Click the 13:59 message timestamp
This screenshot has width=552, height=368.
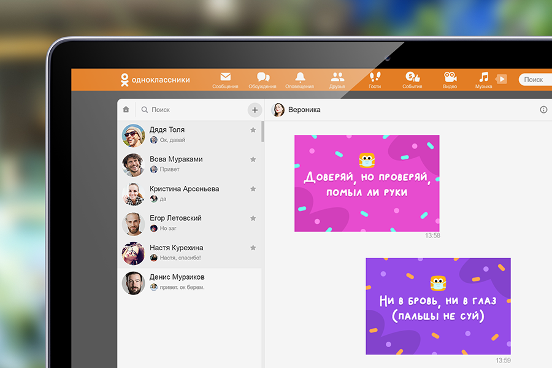click(503, 360)
